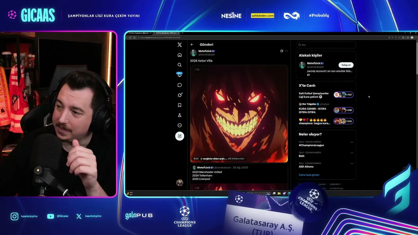The image size is (418, 235).
Task: Open the Daha fazla göster link
Action: 309,175
